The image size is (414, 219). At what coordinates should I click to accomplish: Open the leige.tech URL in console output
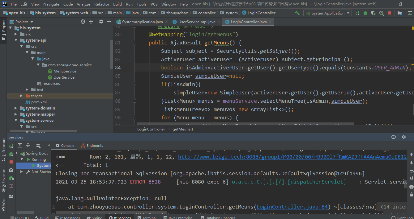[292, 157]
